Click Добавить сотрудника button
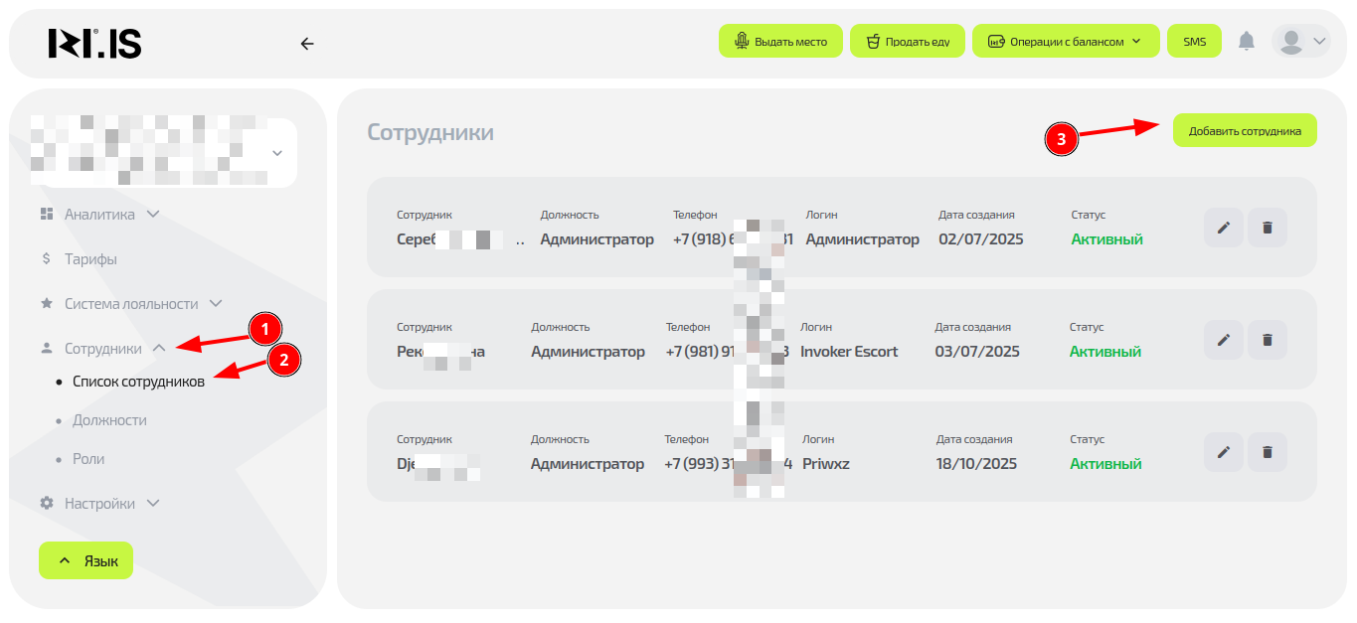The height and width of the screenshot is (623, 1357). click(1244, 130)
